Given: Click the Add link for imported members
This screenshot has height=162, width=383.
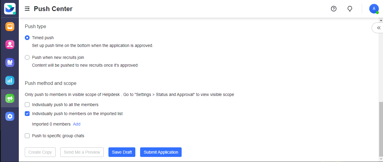Looking at the screenshot, I should (x=76, y=124).
